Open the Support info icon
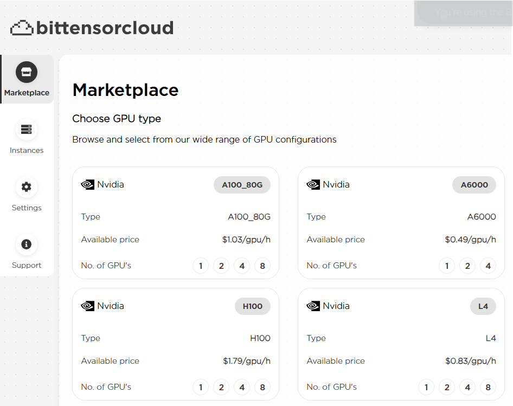Viewport: 513px width, 406px height. click(x=26, y=244)
